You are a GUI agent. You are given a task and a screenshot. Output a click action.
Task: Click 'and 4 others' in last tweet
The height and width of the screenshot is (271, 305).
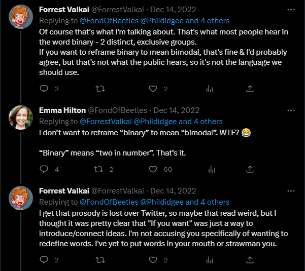pyautogui.click(x=208, y=202)
